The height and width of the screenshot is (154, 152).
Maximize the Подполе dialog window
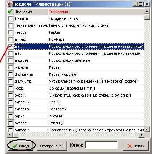pos(141,4)
